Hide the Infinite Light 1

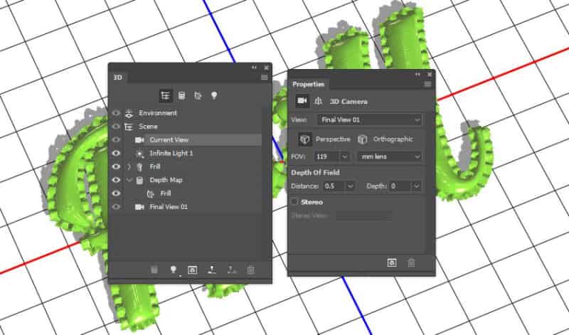116,154
